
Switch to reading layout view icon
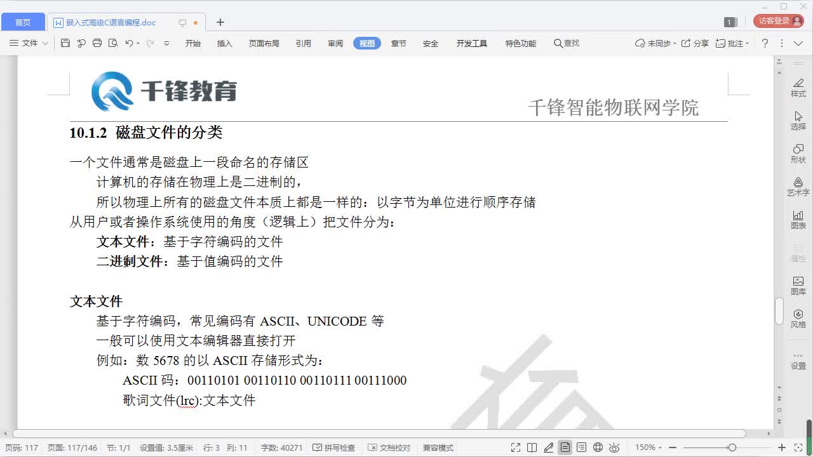point(532,447)
